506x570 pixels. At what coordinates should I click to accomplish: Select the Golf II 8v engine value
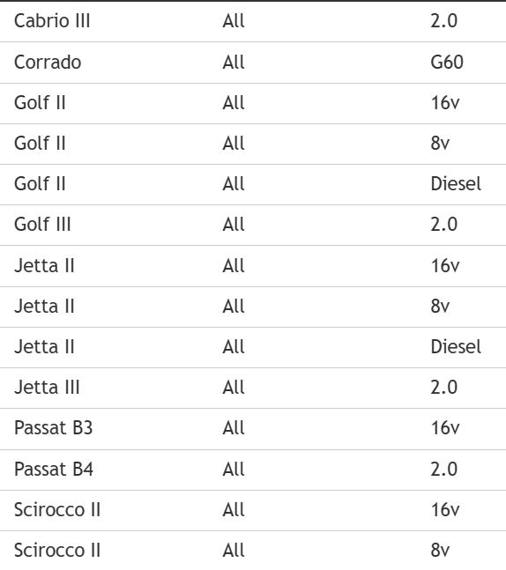coord(440,144)
